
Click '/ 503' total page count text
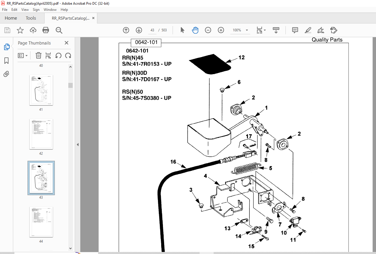coord(162,30)
